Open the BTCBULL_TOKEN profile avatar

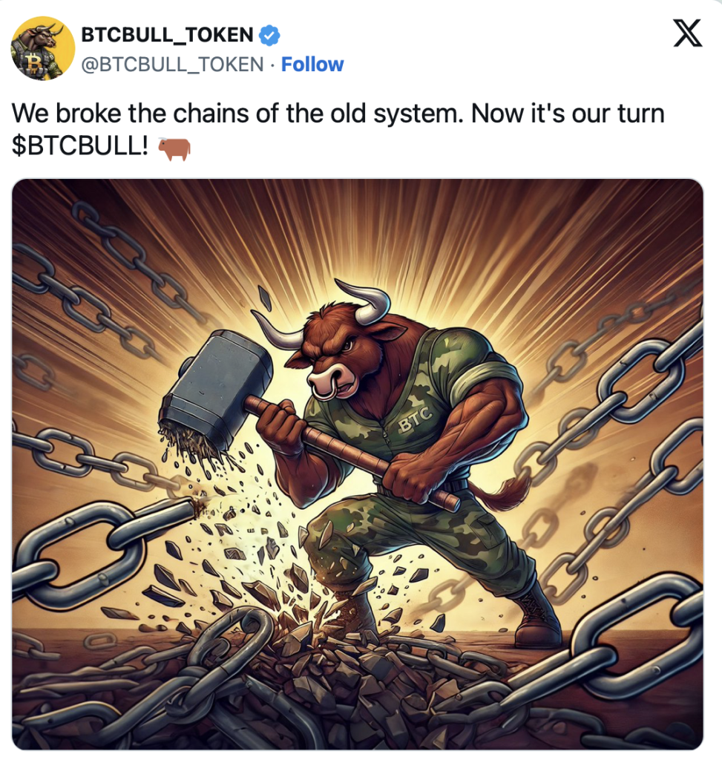tap(43, 48)
